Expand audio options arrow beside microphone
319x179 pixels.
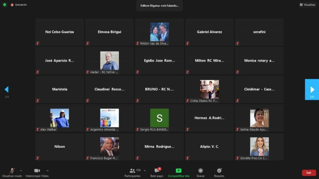click(21, 171)
